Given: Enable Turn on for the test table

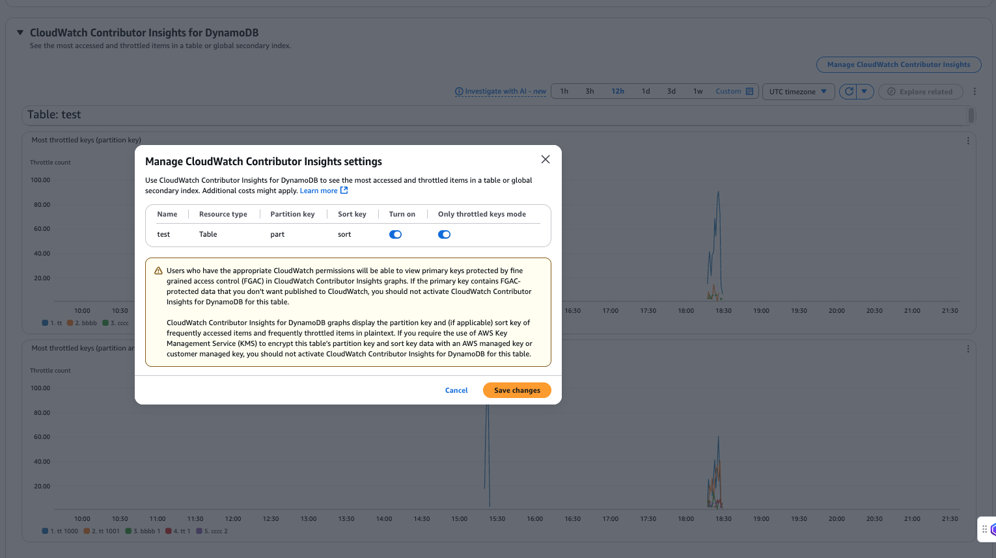Looking at the screenshot, I should (x=395, y=234).
